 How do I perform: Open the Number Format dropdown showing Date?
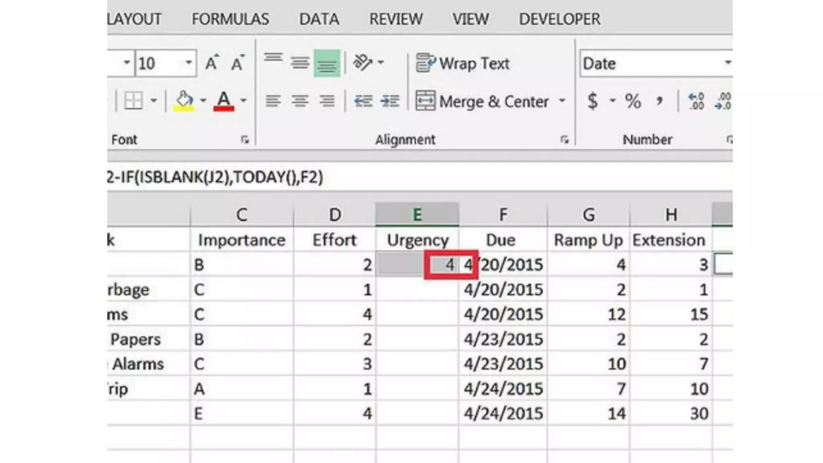[727, 63]
